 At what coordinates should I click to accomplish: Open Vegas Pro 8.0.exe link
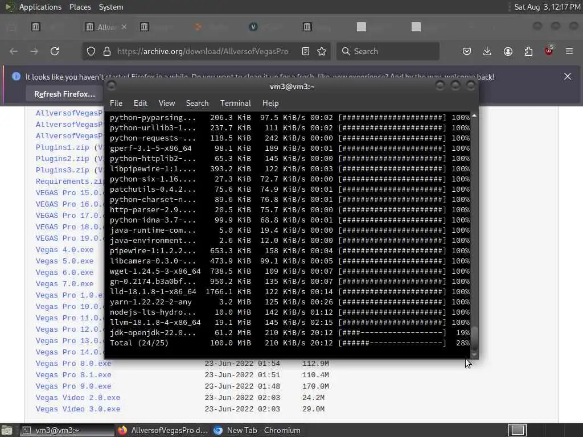coord(73,364)
